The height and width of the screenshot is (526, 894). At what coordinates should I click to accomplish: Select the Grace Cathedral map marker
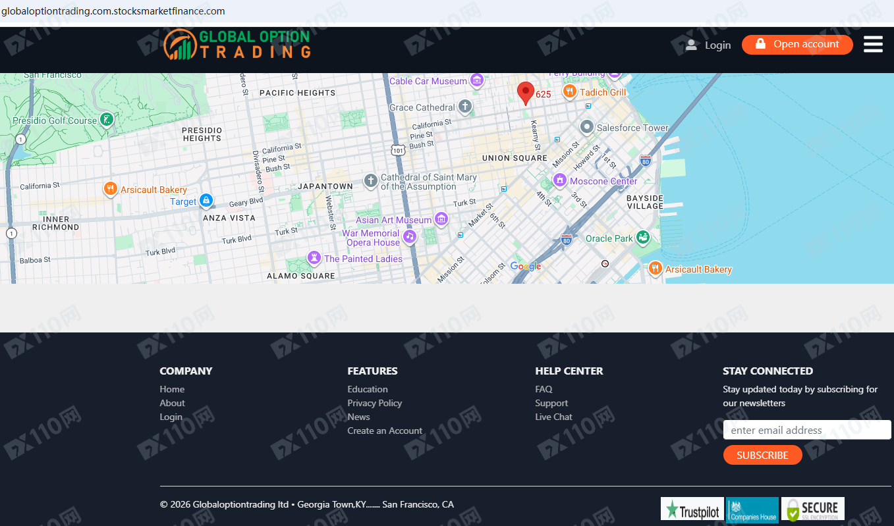465,107
